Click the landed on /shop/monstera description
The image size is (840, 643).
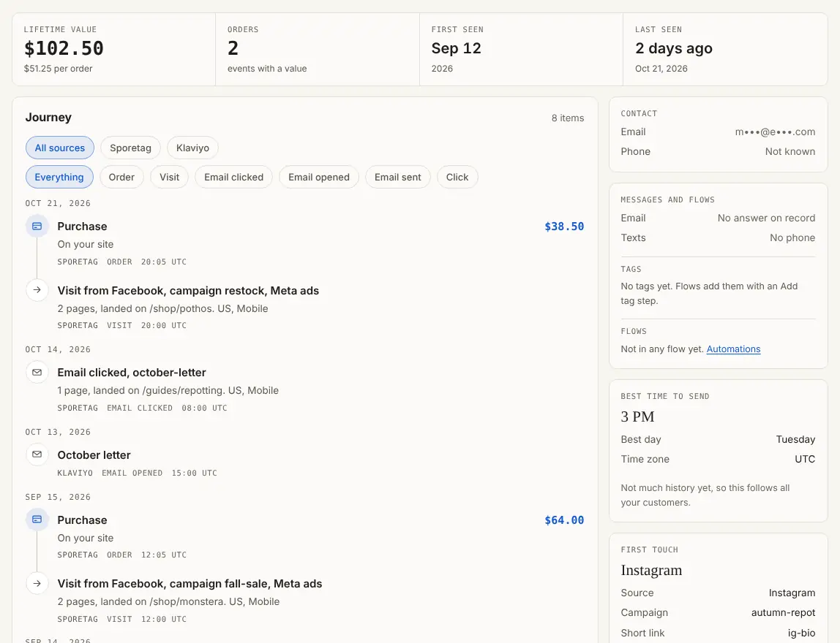tap(168, 602)
